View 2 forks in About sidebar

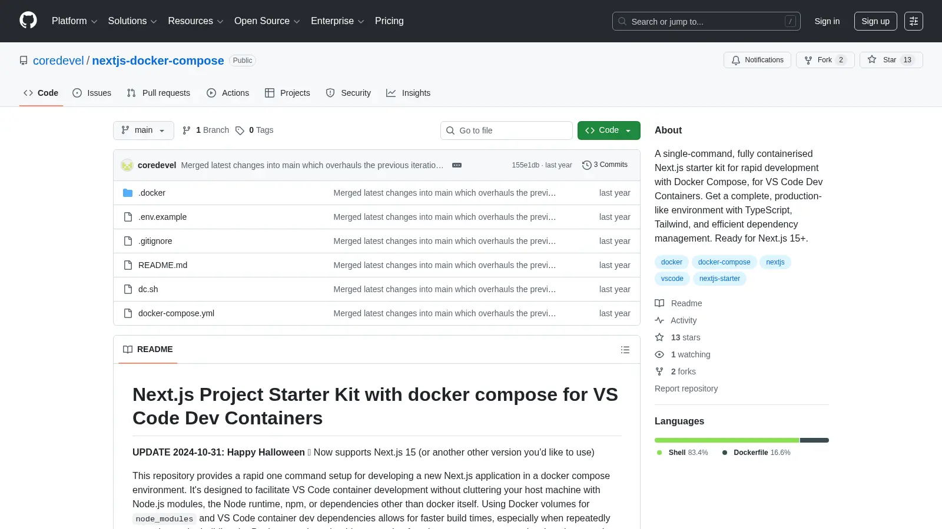(x=675, y=371)
